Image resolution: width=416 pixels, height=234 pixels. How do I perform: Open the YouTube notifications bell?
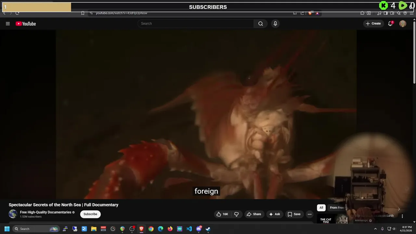point(390,23)
